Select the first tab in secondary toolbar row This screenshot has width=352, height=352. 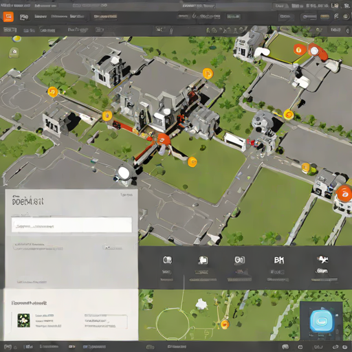pyautogui.click(x=10, y=30)
